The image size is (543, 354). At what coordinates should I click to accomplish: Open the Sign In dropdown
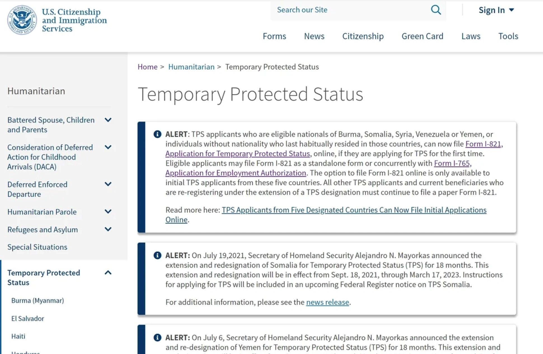point(496,10)
